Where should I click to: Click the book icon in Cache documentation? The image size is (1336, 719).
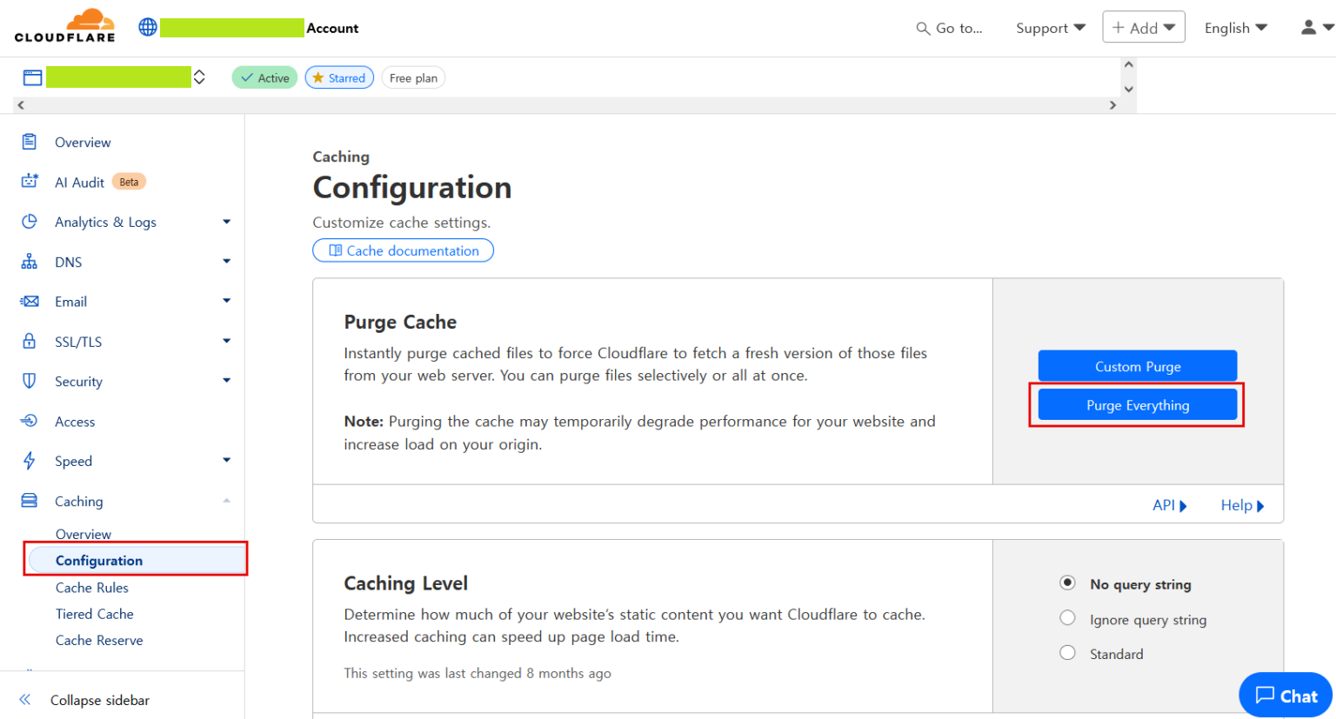335,250
